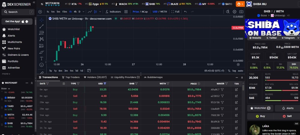Open the Liquidity Providers tab
The image size is (300, 135).
point(125,77)
